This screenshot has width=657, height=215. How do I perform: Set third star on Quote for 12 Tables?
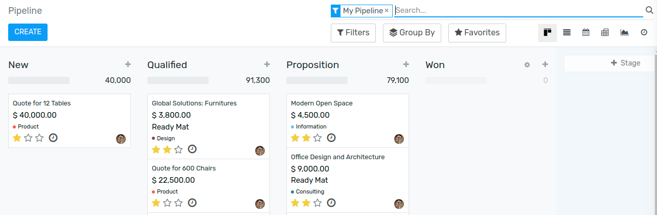click(x=39, y=138)
